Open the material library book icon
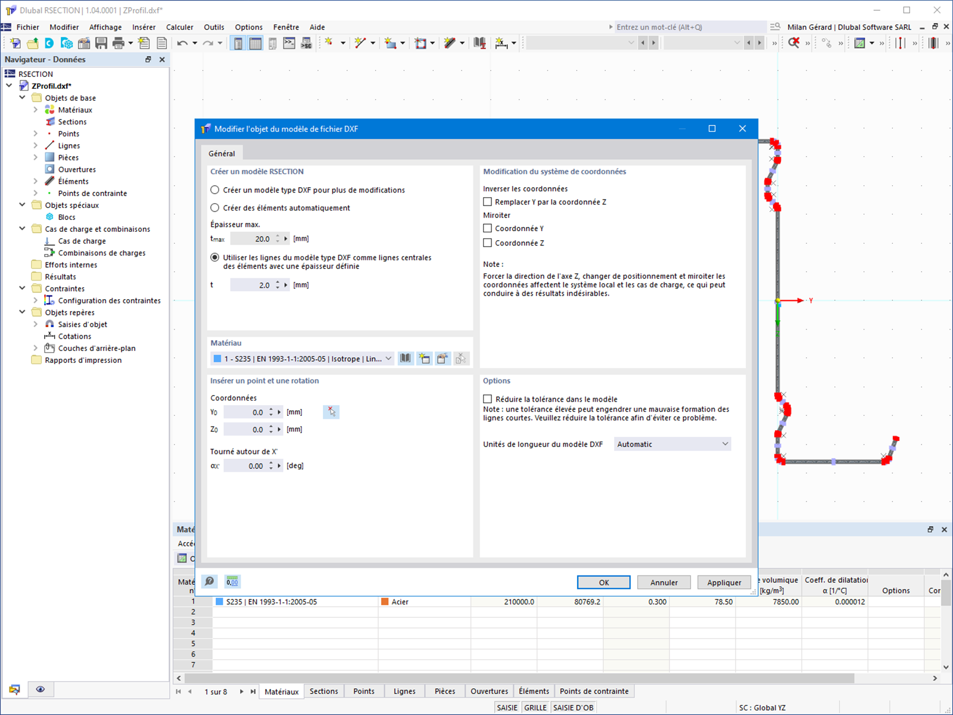Viewport: 953px width, 715px height. click(x=406, y=359)
